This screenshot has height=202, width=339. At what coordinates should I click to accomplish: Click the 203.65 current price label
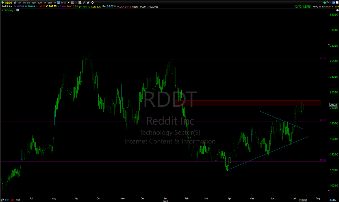(334, 105)
